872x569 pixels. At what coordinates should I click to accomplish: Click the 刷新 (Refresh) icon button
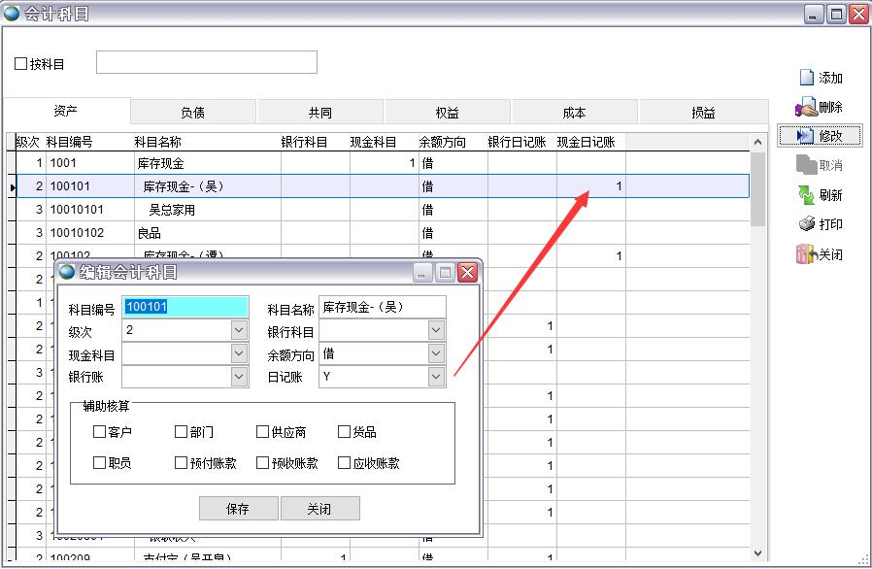(806, 195)
